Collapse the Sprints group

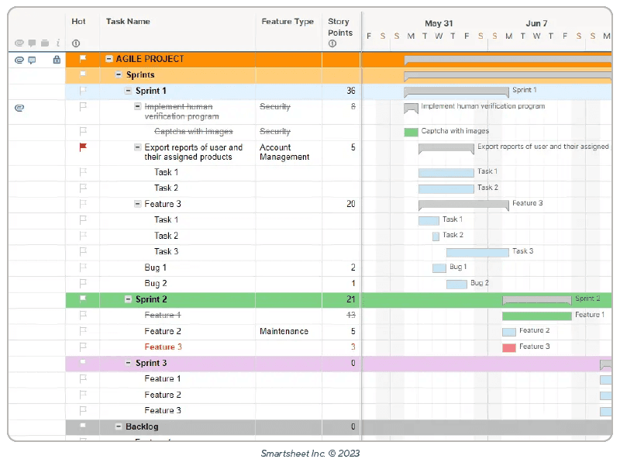point(119,74)
